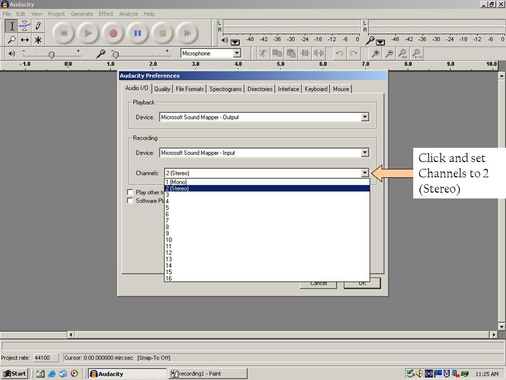Choose 16 channels from the list
Viewport: 506px width, 380px height.
point(267,278)
